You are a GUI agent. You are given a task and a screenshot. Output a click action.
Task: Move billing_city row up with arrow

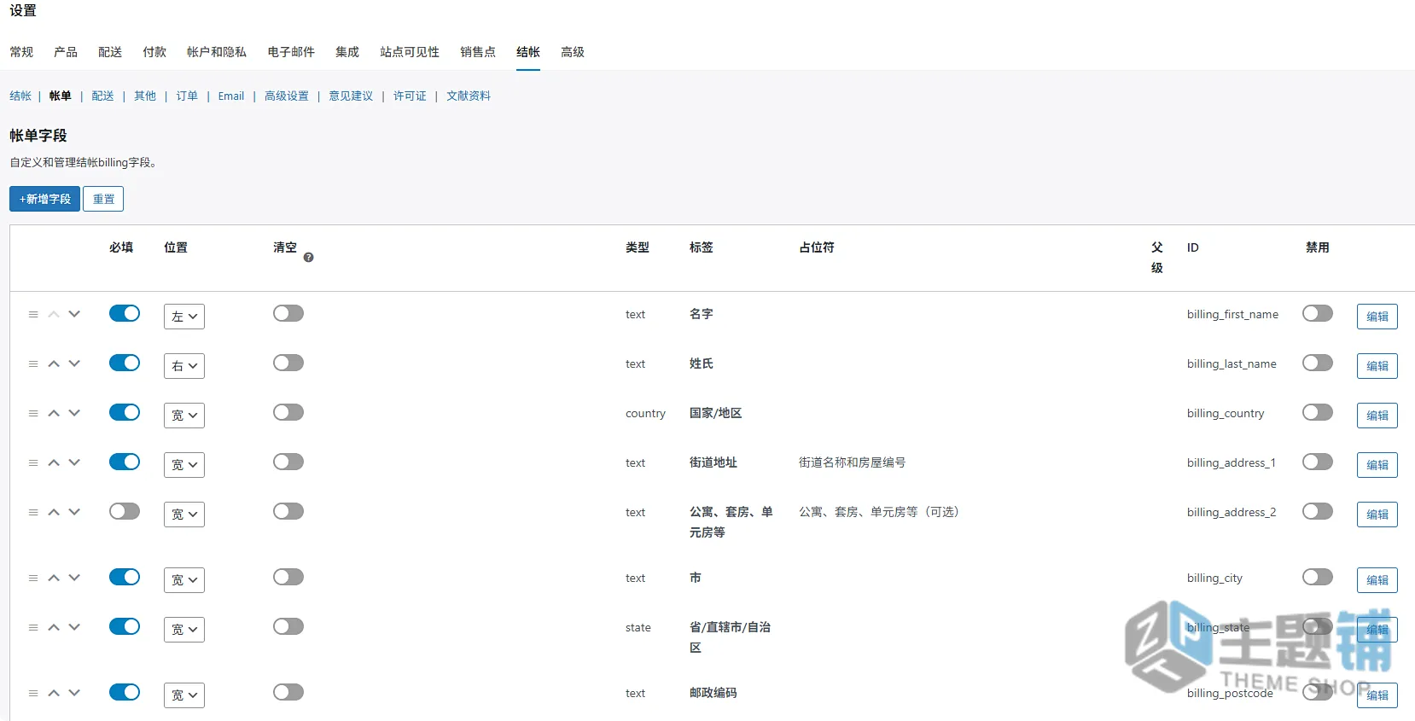tap(54, 578)
